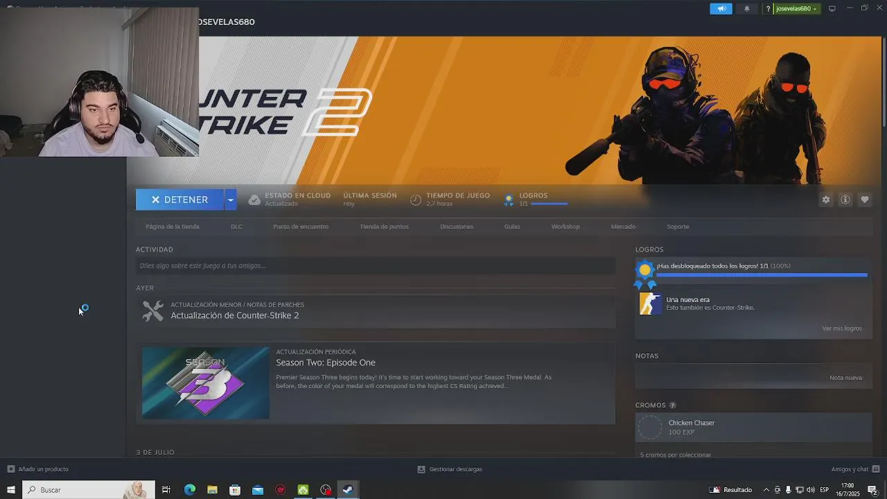This screenshot has width=887, height=499.
Task: Open the josevelas680 account dropdown
Action: pyautogui.click(x=796, y=9)
